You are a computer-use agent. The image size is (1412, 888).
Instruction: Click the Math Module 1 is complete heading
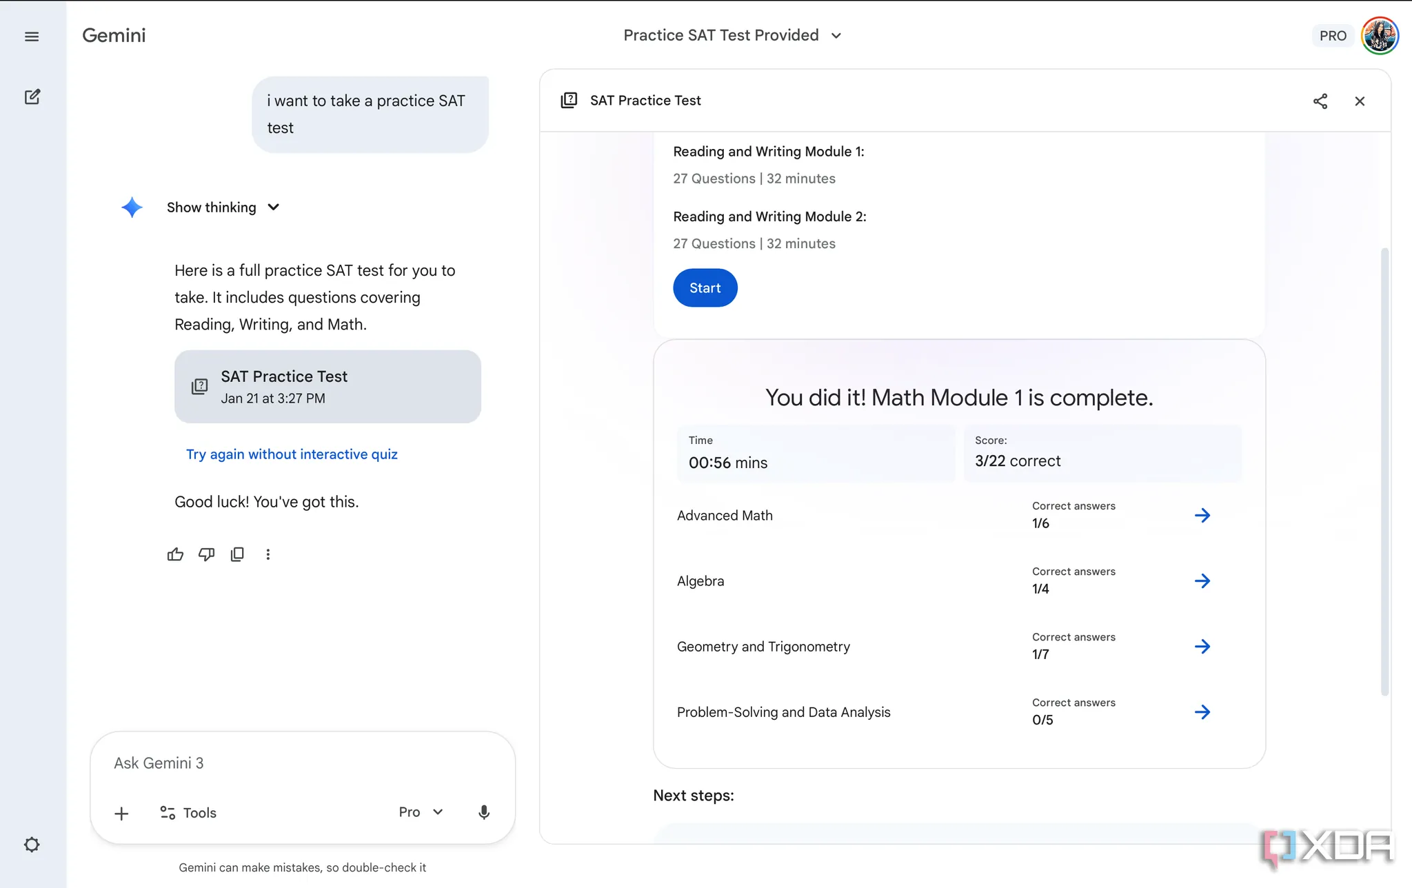click(959, 398)
